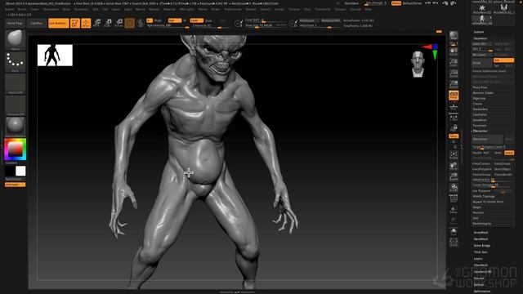Toggle the Persp perspective icon
Viewport: 523px width, 294px height.
tap(454, 96)
